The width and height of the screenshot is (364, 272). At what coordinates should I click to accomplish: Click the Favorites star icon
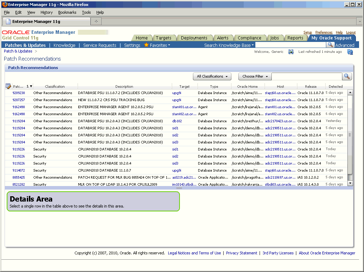[x=146, y=45]
